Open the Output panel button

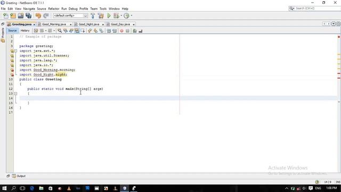tap(19, 176)
